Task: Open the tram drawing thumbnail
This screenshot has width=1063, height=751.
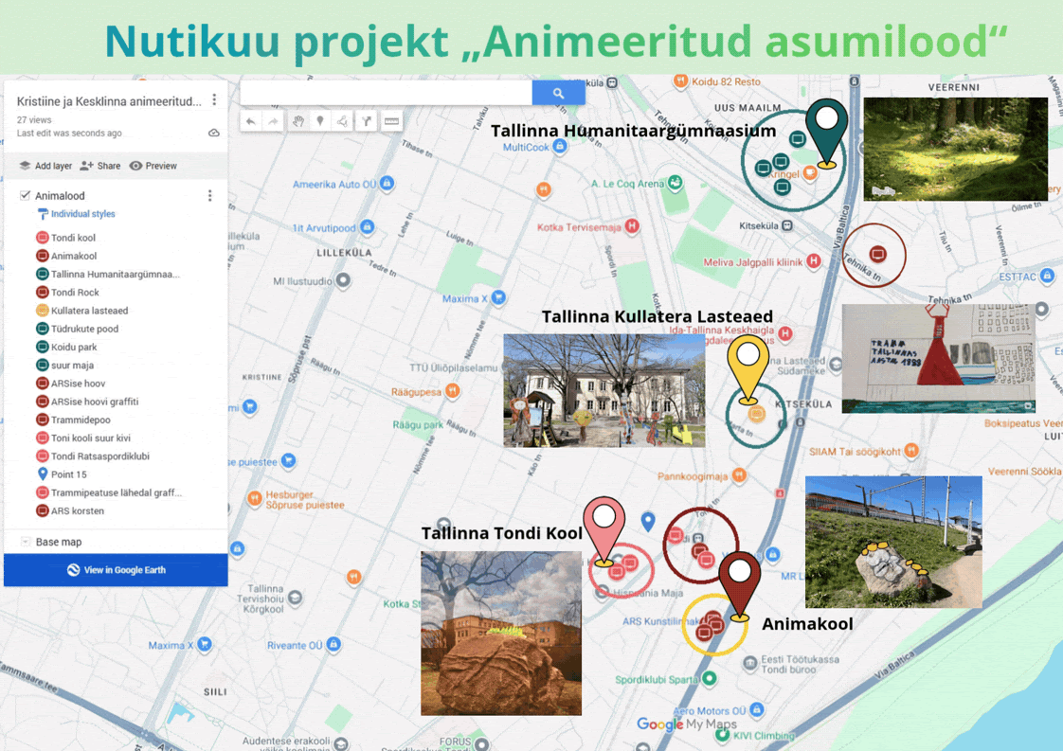Action: click(938, 359)
